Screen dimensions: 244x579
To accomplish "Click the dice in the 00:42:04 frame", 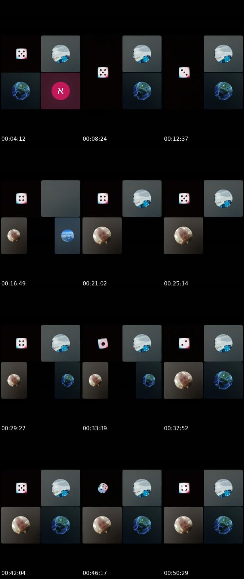I will 21,488.
